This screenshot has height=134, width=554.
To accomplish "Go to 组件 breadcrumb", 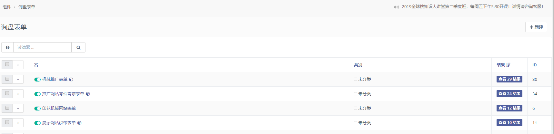I will coord(7,7).
